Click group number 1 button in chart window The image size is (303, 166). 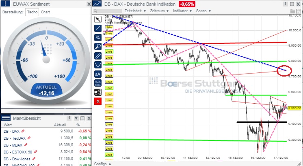point(286,4)
